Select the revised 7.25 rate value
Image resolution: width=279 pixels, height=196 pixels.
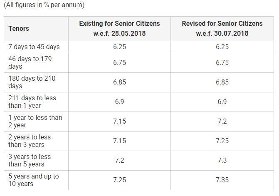coord(222,141)
